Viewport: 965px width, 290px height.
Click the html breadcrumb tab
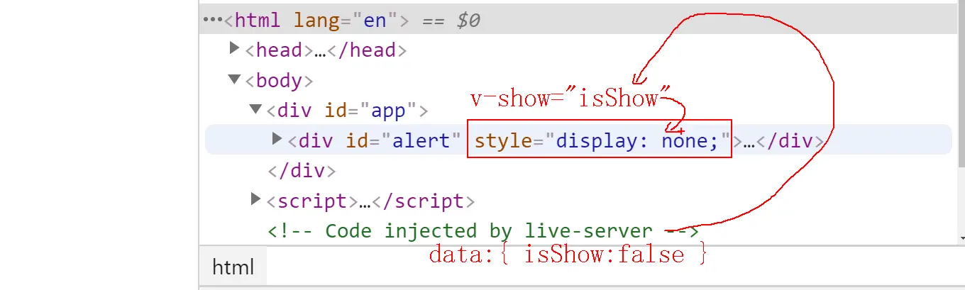233,267
